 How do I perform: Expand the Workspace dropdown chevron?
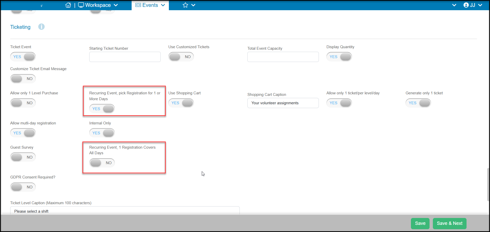(x=116, y=5)
